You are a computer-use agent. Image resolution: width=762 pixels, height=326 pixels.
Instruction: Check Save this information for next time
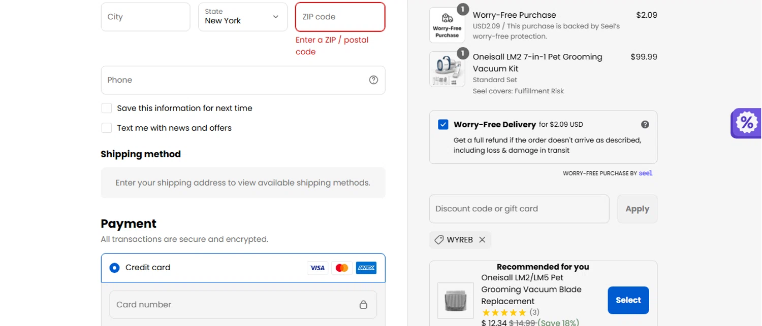point(106,108)
